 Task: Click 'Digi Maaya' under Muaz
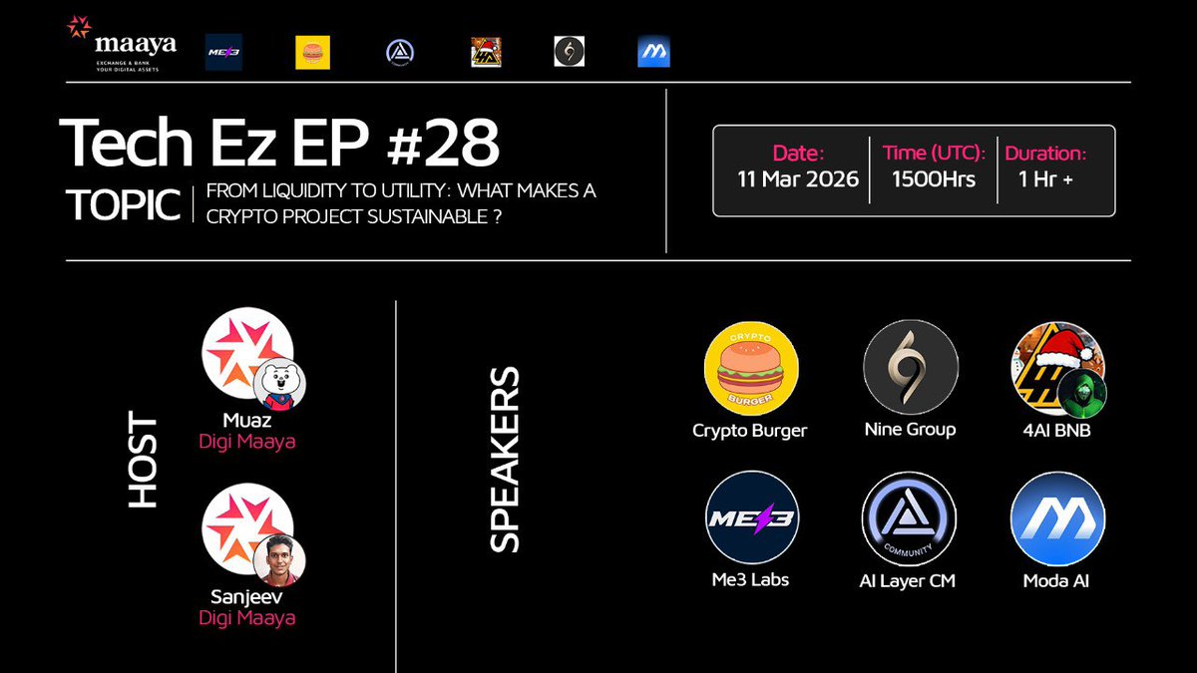(x=247, y=441)
